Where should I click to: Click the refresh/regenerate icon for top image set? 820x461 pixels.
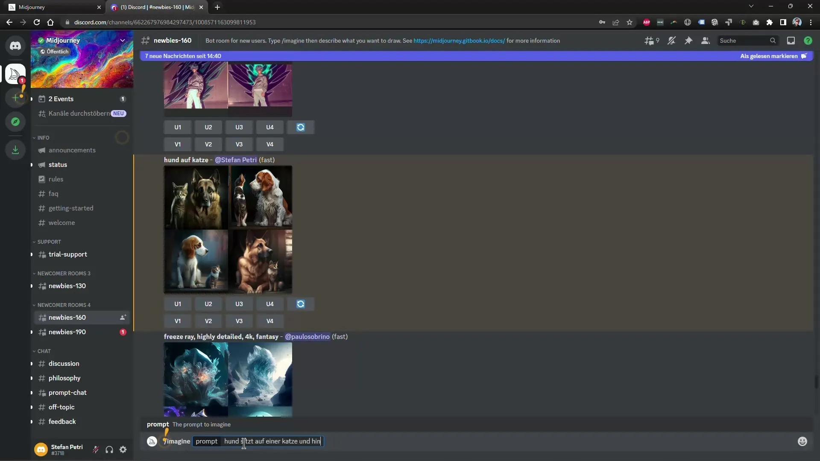click(301, 127)
